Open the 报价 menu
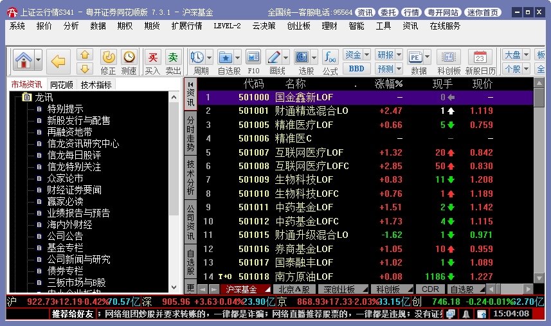Image resolution: width=551 pixels, height=326 pixels. point(44,26)
